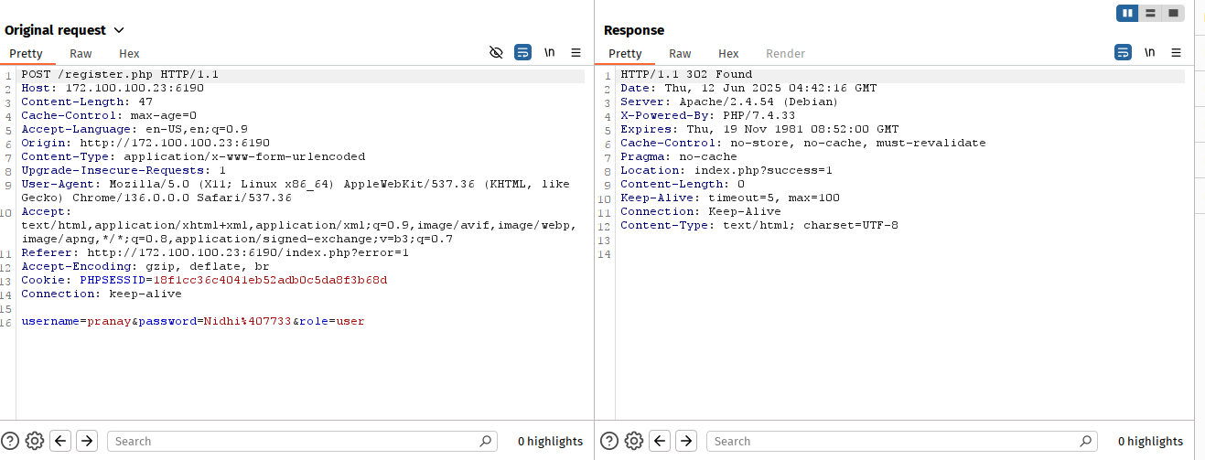Open response search settings gear

click(x=634, y=441)
